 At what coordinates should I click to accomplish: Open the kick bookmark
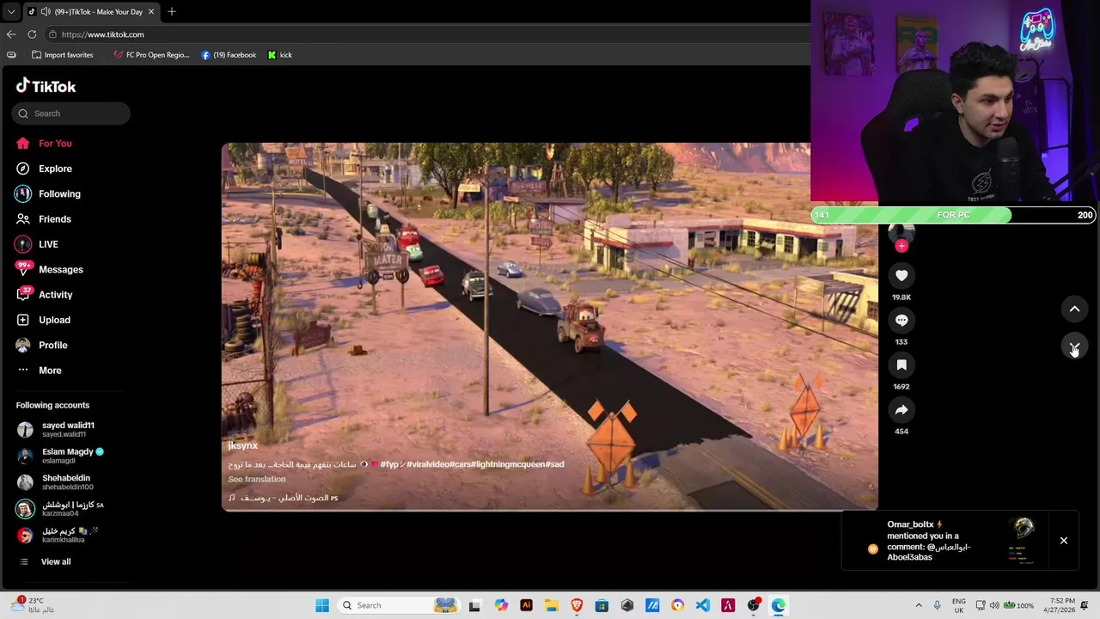280,55
